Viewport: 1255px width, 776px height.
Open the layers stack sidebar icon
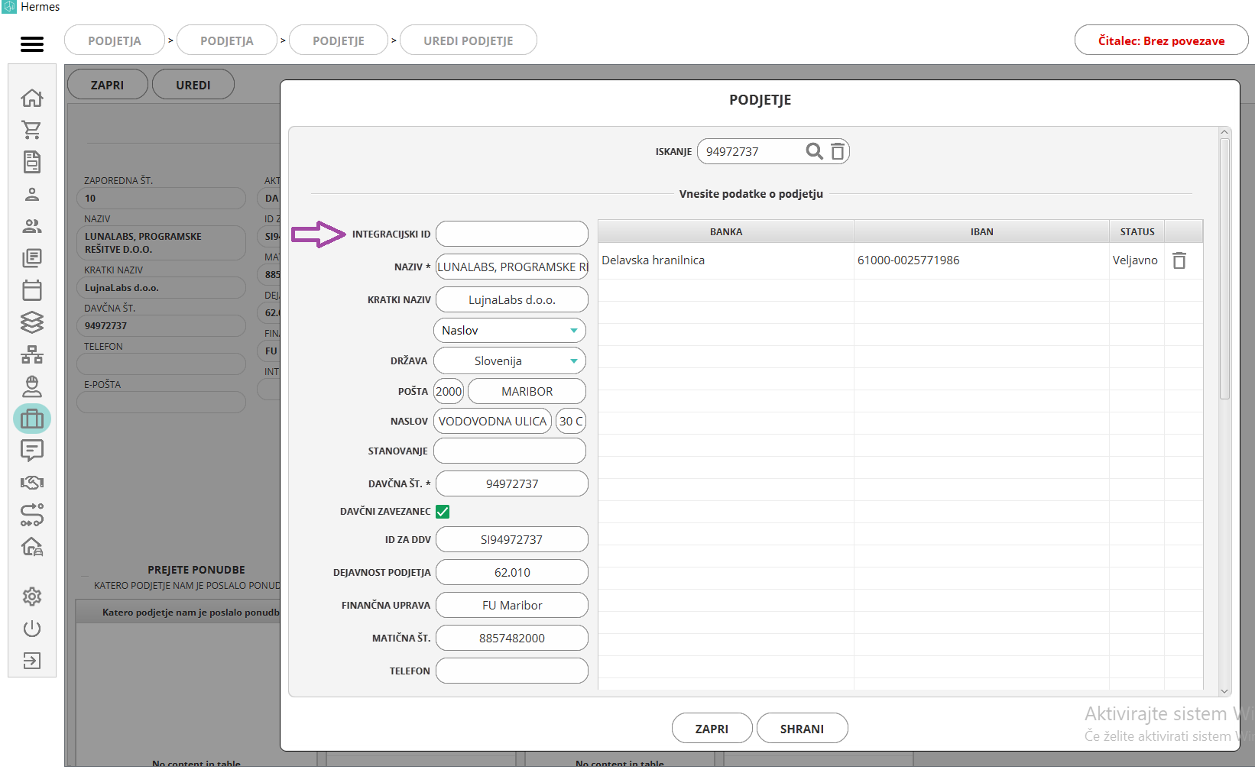(x=32, y=322)
